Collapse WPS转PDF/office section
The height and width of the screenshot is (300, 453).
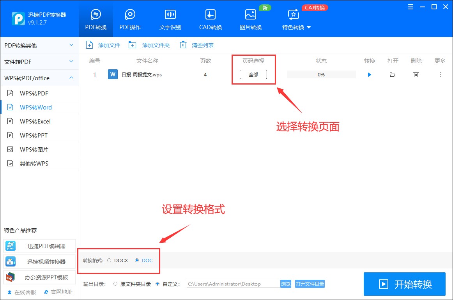(39, 78)
